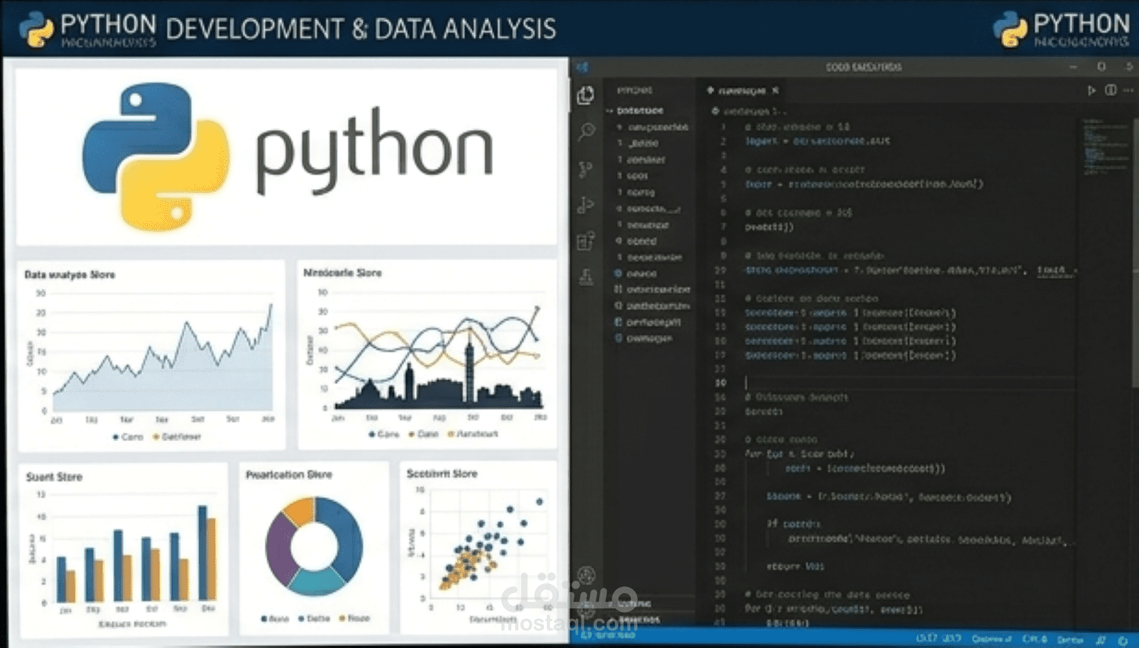Expand the Outline section in Explorer sidebar
This screenshot has width=1139, height=648.
[x=628, y=604]
